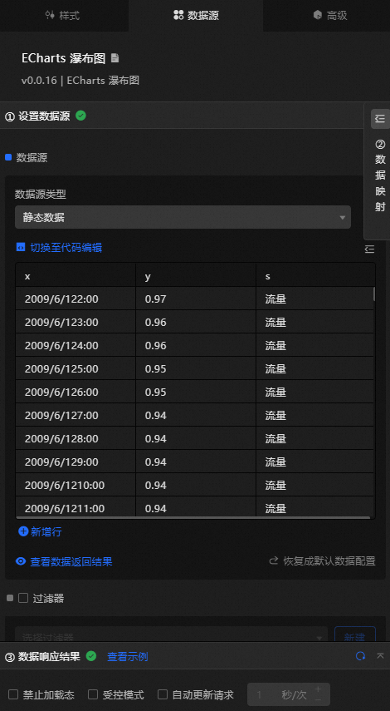Click 流量 cell in 2009/6/126:00 row
390x711 pixels.
[x=314, y=393]
